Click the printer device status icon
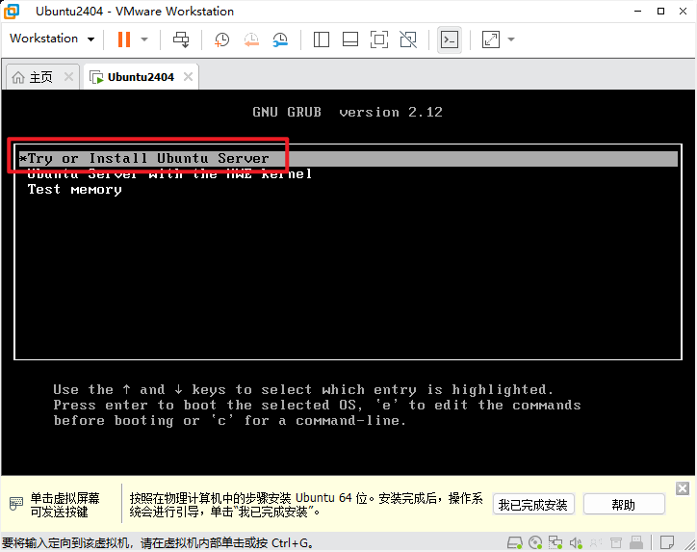697x552 pixels. [x=616, y=542]
